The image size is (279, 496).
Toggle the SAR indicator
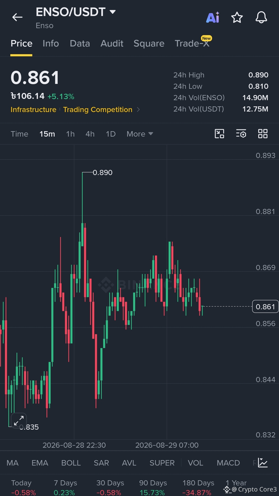[101, 463]
